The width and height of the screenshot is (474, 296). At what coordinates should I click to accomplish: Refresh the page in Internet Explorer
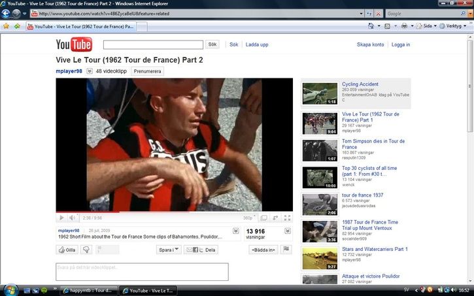click(369, 14)
